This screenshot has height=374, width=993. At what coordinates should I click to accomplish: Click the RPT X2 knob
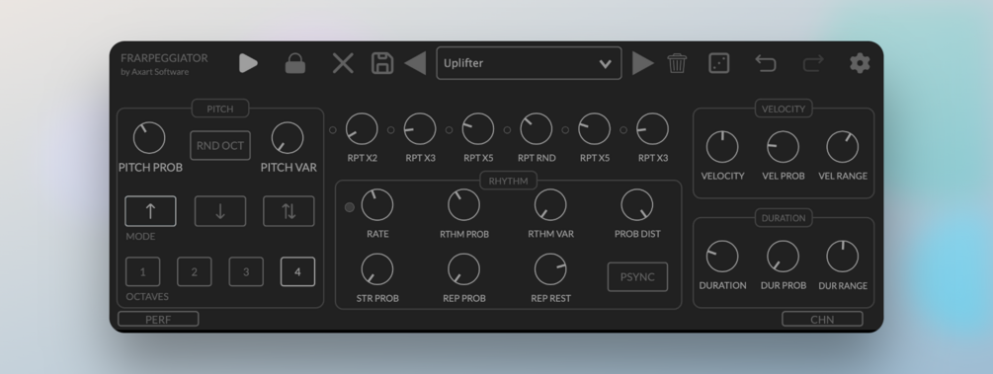[362, 129]
